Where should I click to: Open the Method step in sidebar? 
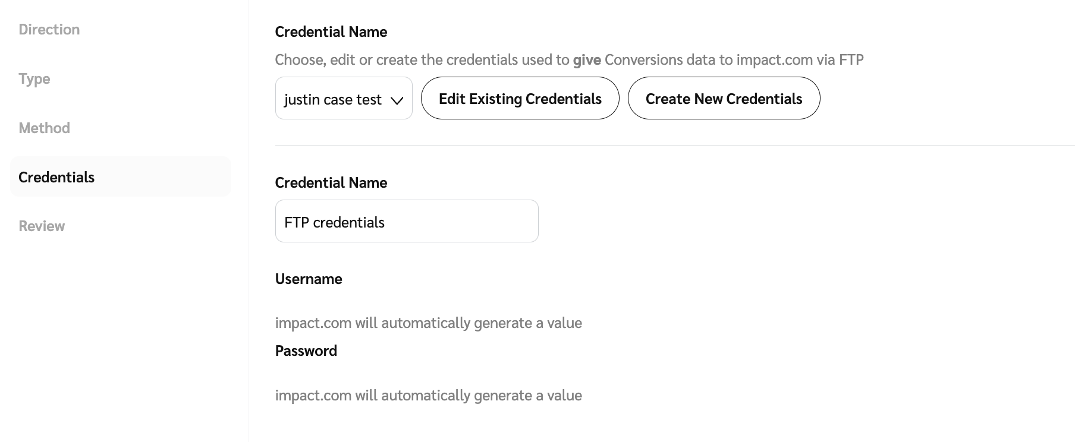point(45,128)
